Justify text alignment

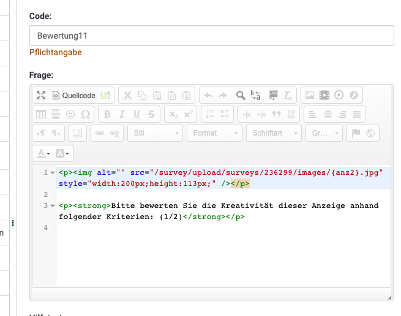pyautogui.click(x=357, y=114)
